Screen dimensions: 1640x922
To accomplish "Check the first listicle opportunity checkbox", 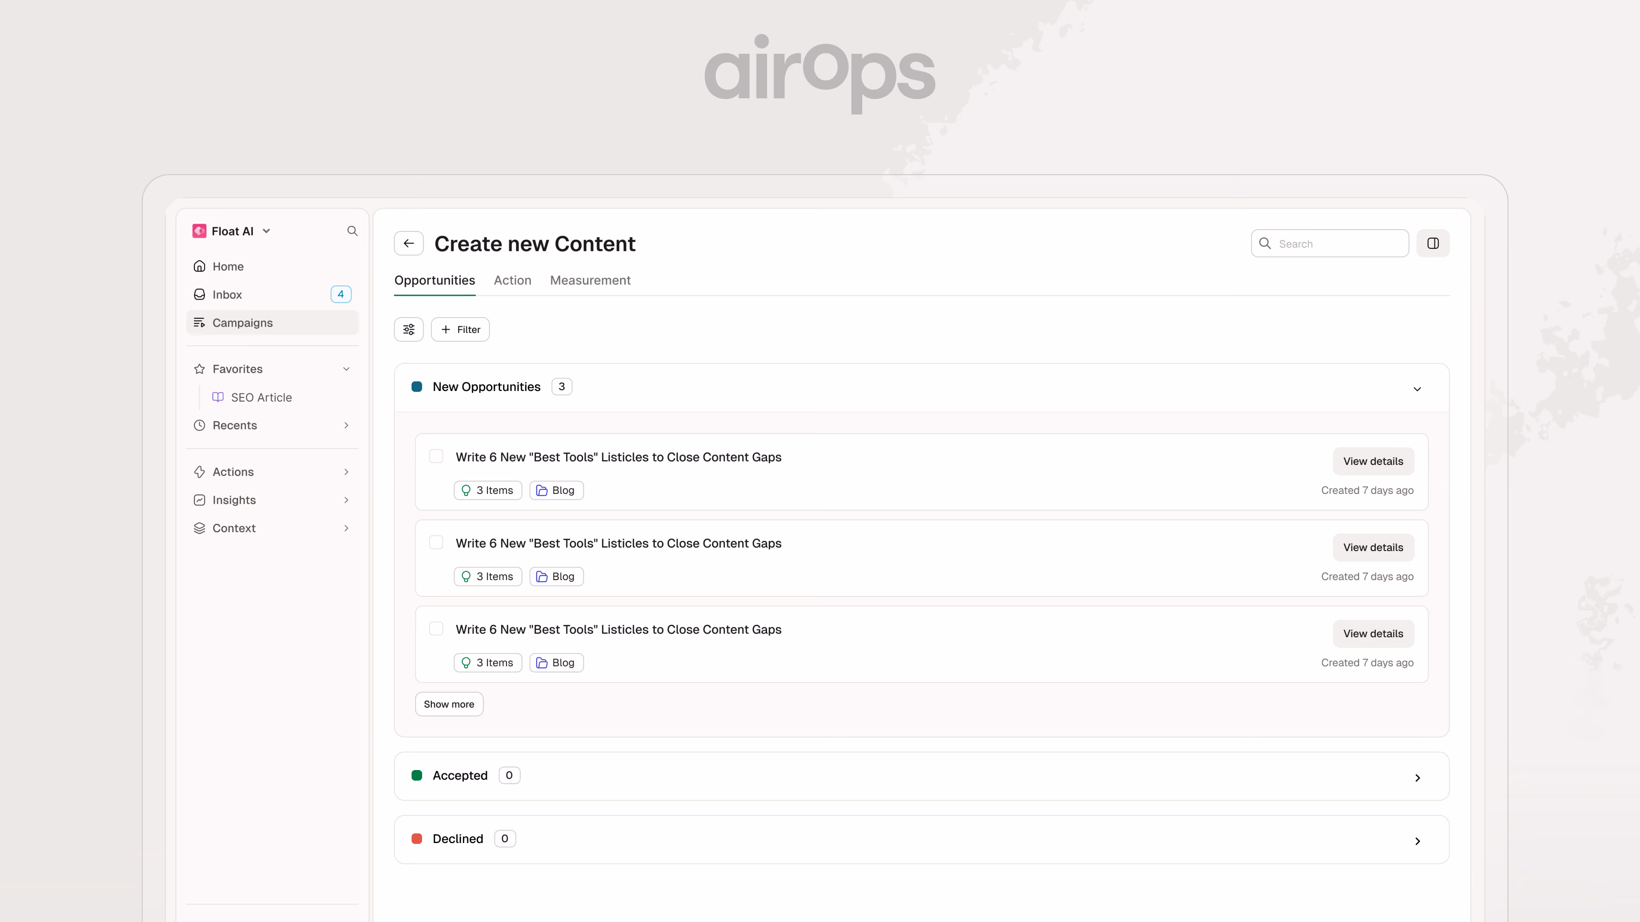I will 436,456.
